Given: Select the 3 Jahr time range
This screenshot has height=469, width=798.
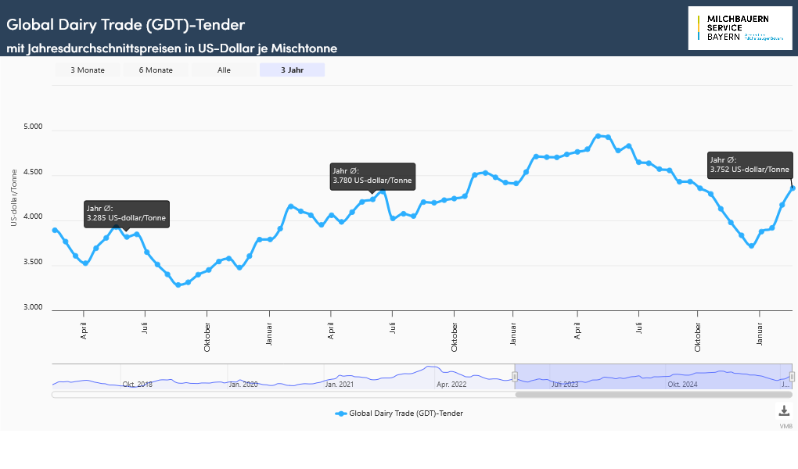Looking at the screenshot, I should pos(292,70).
